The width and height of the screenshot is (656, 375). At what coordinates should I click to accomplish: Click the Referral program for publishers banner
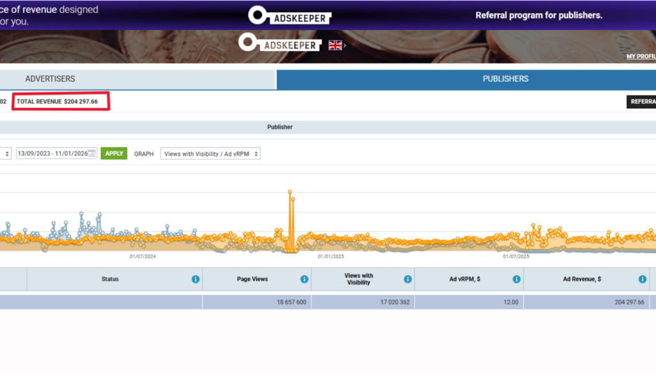[538, 15]
